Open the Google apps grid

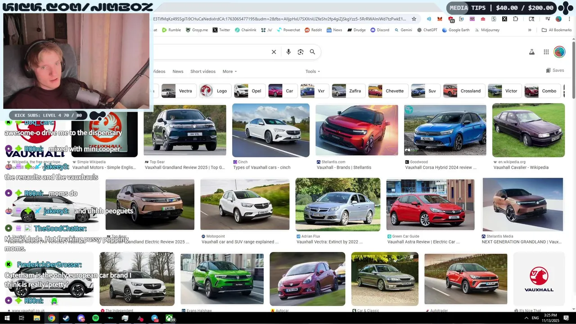tap(546, 52)
